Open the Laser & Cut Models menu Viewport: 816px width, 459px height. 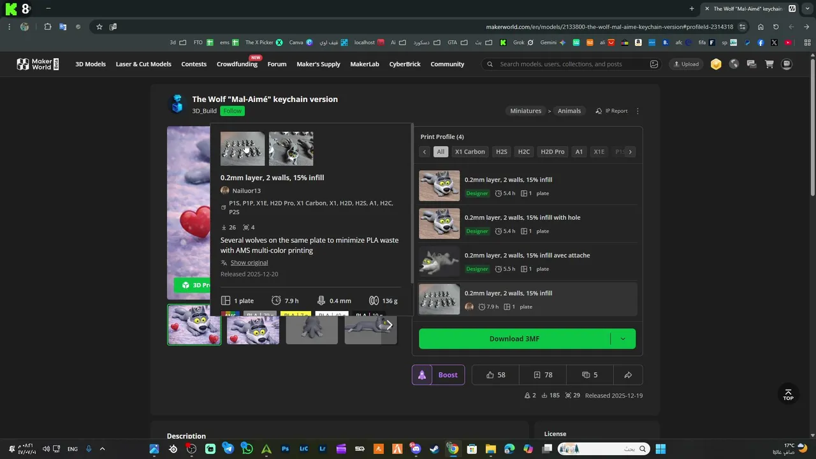coord(143,64)
